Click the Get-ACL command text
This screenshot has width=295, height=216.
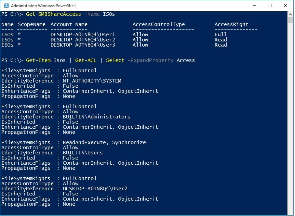(86, 60)
